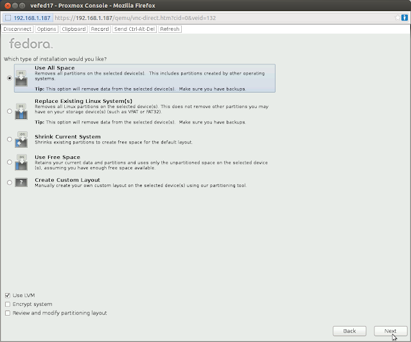The image size is (411, 342).
Task: Click the Use All Space disk icon
Action: coord(21,78)
